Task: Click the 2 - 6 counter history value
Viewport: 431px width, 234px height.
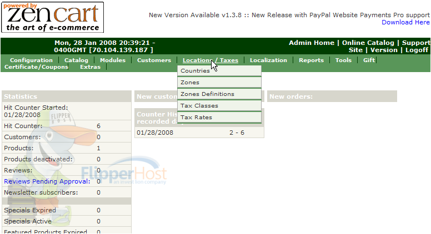Action: click(237, 133)
